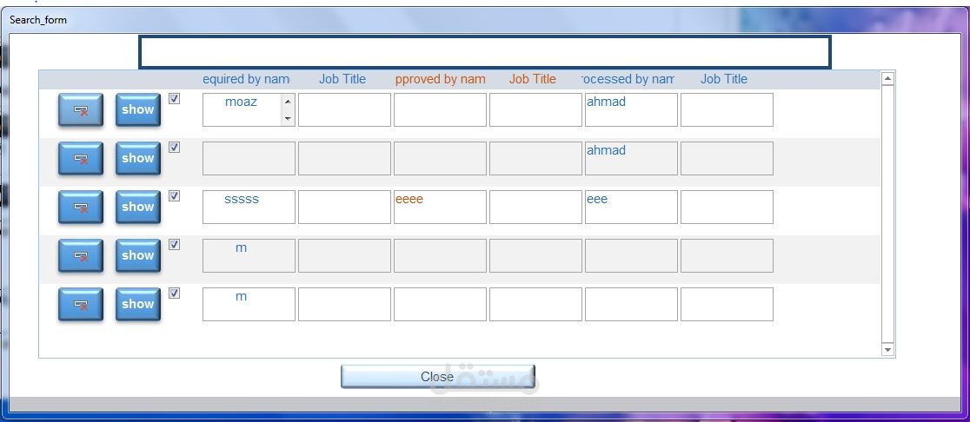Click the Close button

pyautogui.click(x=437, y=376)
